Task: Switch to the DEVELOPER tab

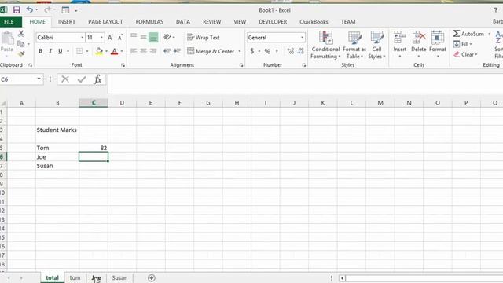Action: [273, 22]
